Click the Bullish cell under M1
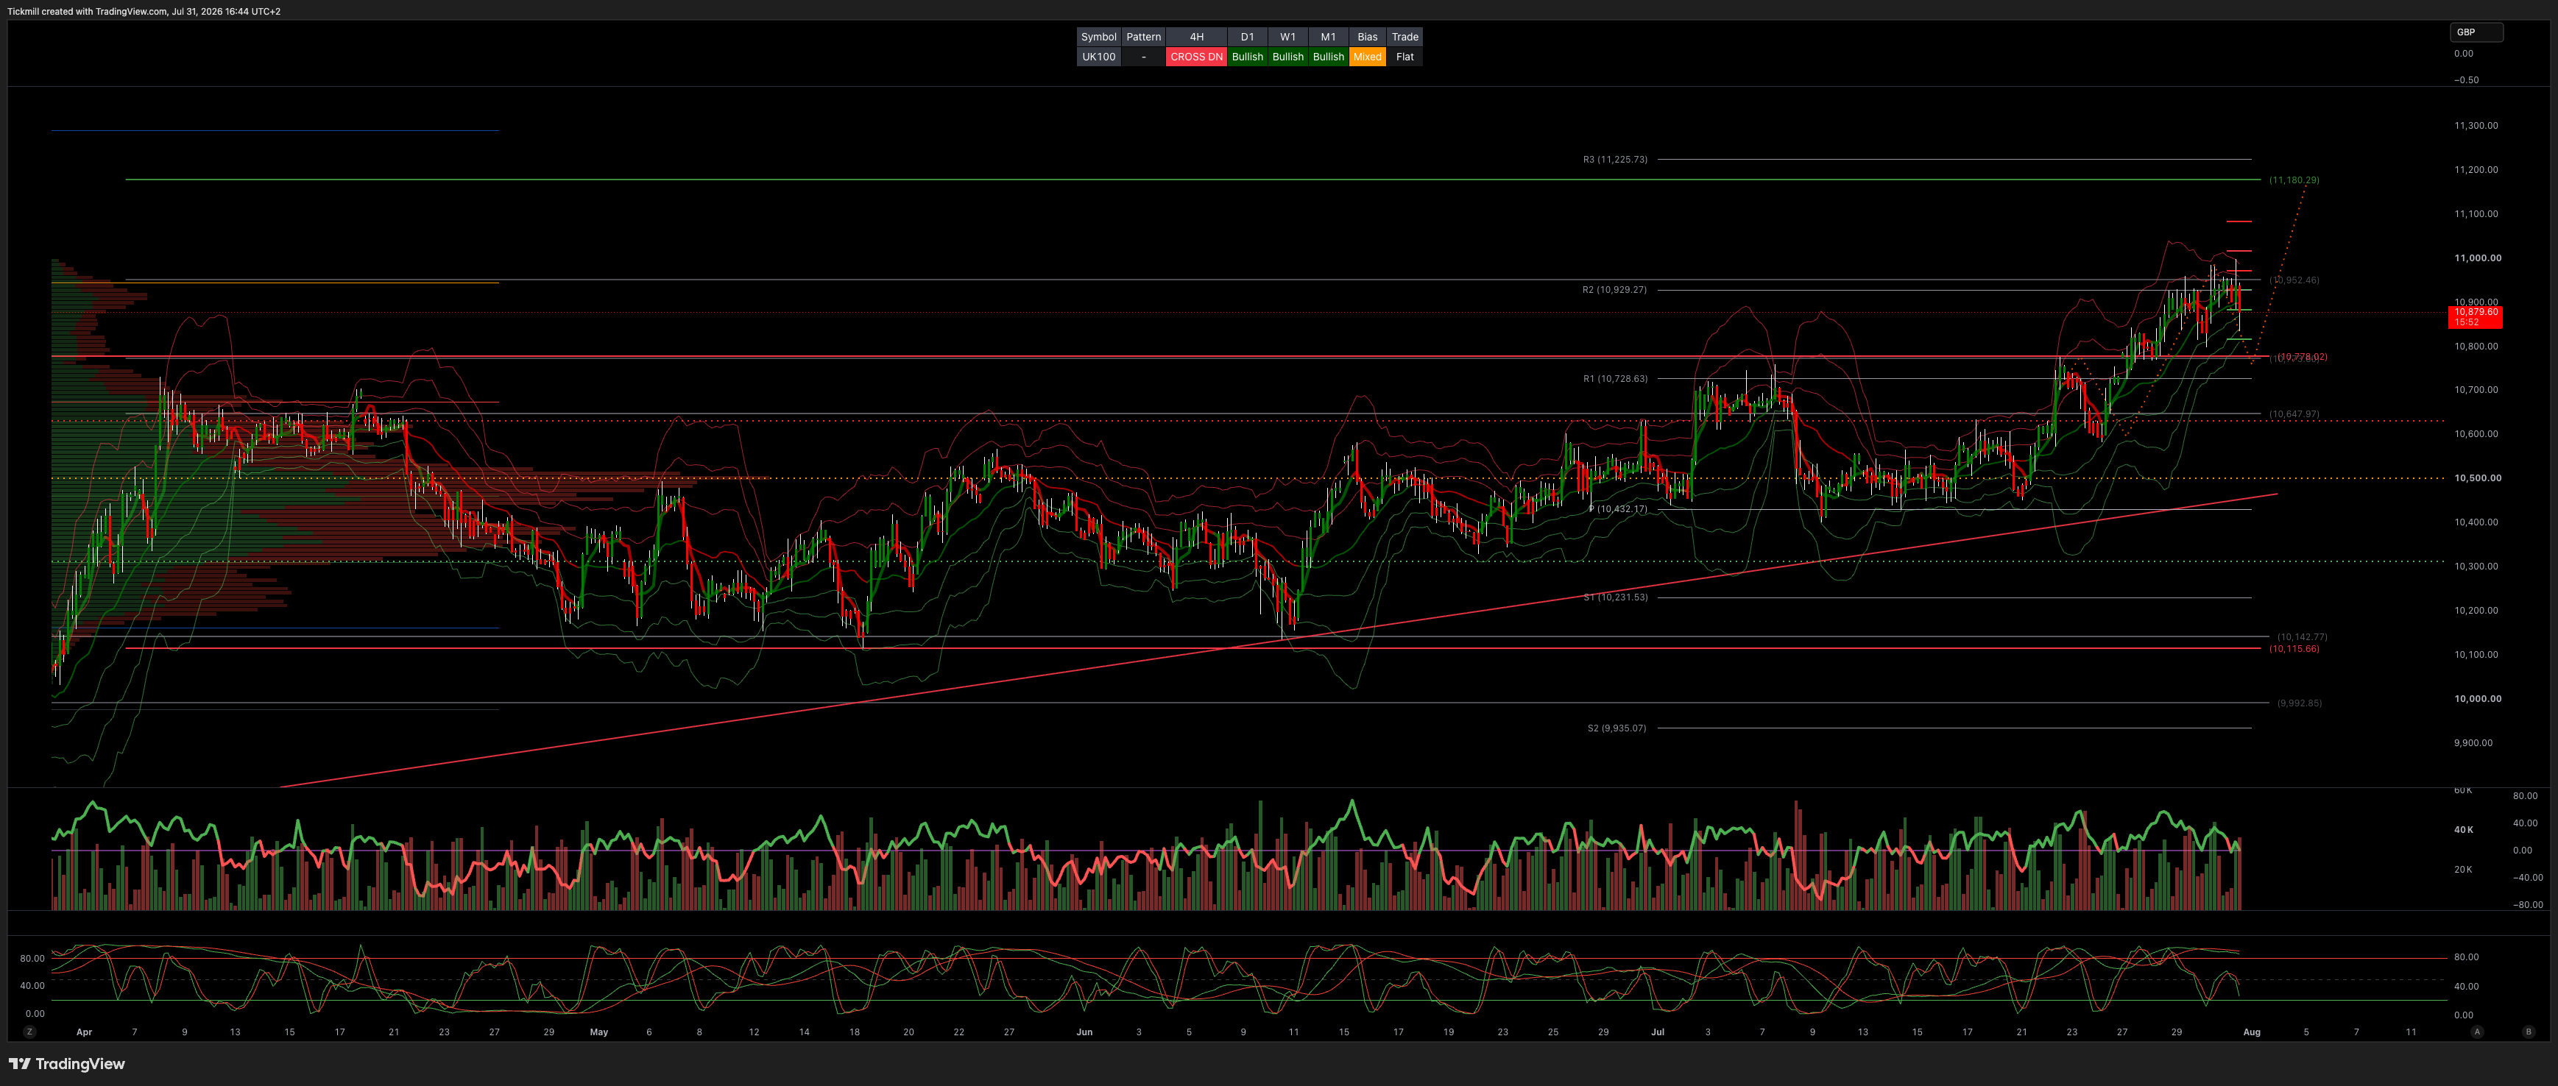Image resolution: width=2558 pixels, height=1086 pixels. [1328, 57]
